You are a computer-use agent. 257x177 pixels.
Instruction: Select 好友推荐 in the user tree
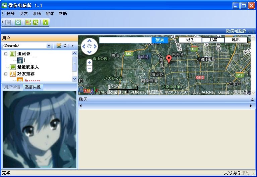(x=26, y=74)
